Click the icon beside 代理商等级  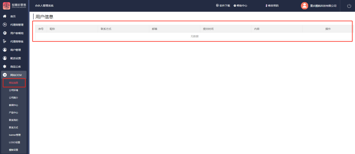(4, 41)
